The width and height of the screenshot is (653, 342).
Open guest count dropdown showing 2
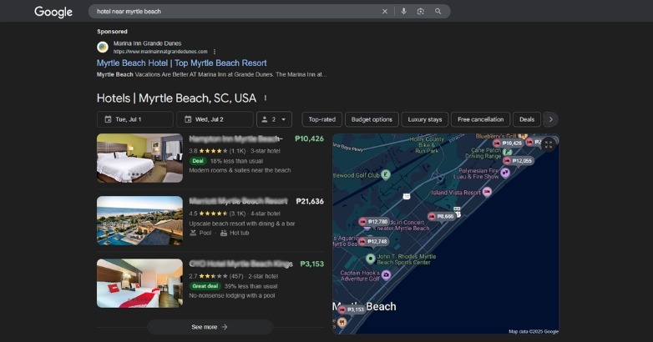[274, 119]
